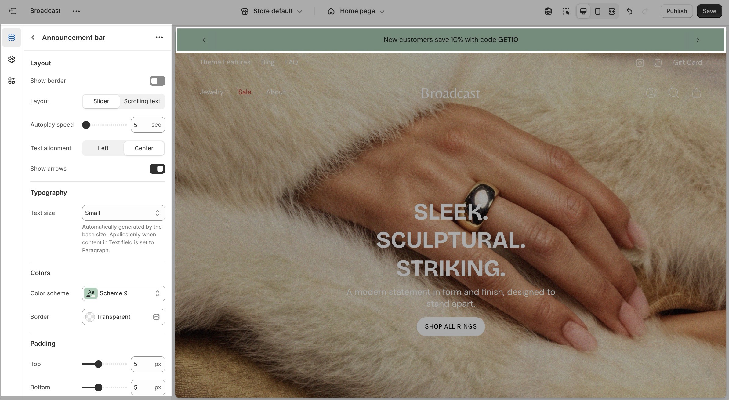Activate the inspector selection tool icon
Image resolution: width=729 pixels, height=400 pixels.
[566, 11]
